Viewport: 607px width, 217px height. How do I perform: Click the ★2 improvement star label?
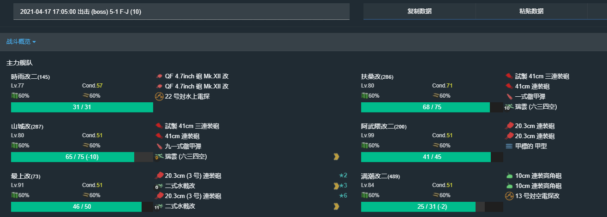click(x=343, y=176)
